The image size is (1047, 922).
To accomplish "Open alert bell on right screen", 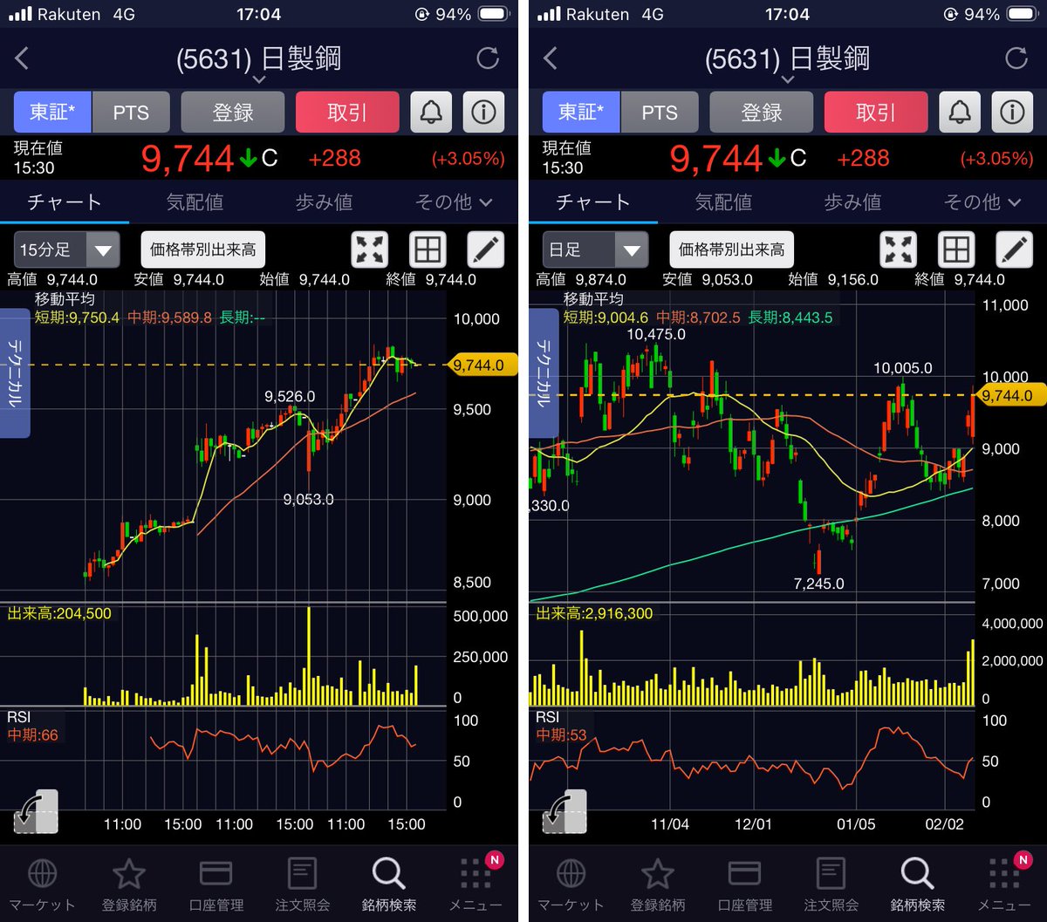I will pyautogui.click(x=960, y=112).
